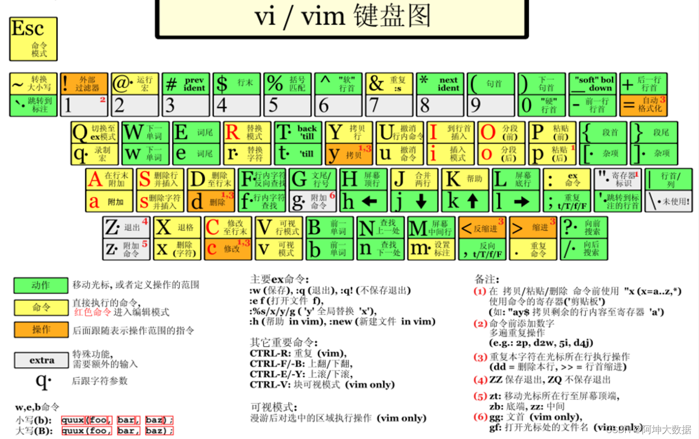Select the ? 向前搜索 key
Viewport: 699px width, 439px height.
(x=584, y=227)
